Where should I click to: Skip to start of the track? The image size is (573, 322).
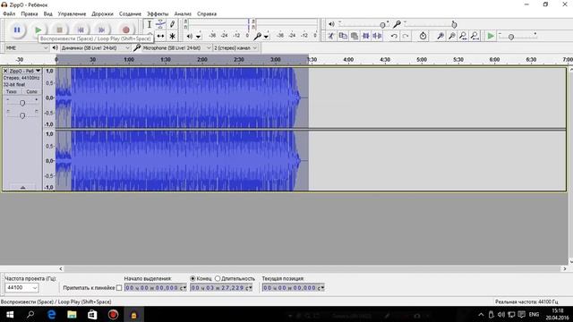tap(81, 30)
